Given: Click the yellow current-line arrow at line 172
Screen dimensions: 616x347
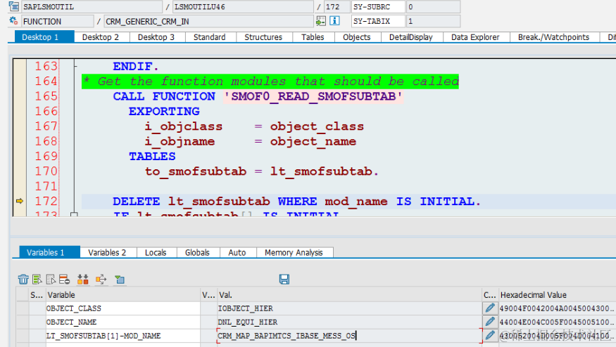Looking at the screenshot, I should (19, 201).
